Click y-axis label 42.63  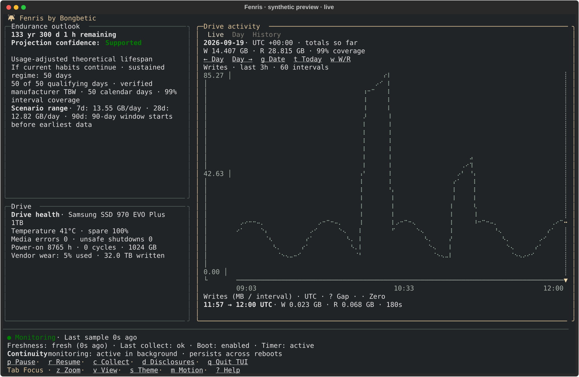pos(213,174)
